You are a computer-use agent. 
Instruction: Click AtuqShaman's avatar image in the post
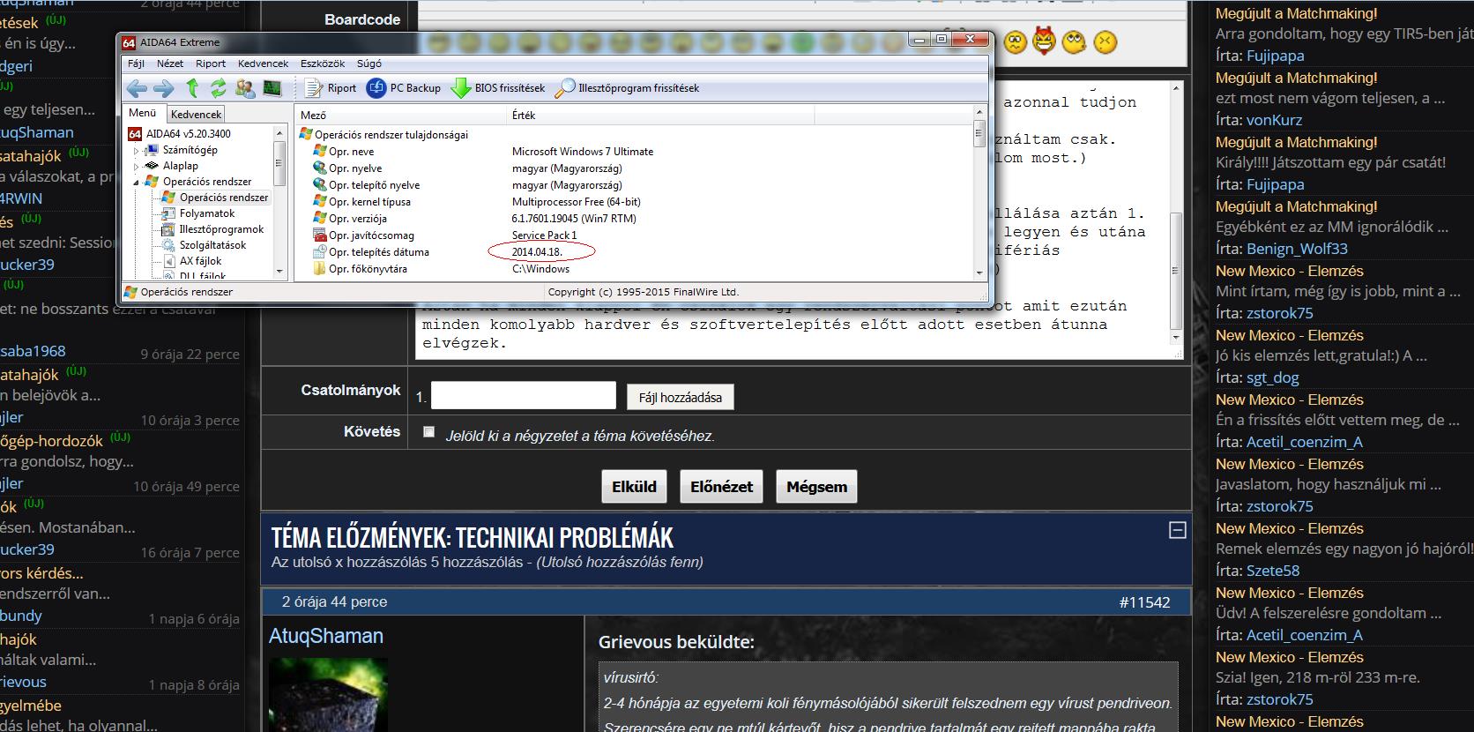click(328, 695)
